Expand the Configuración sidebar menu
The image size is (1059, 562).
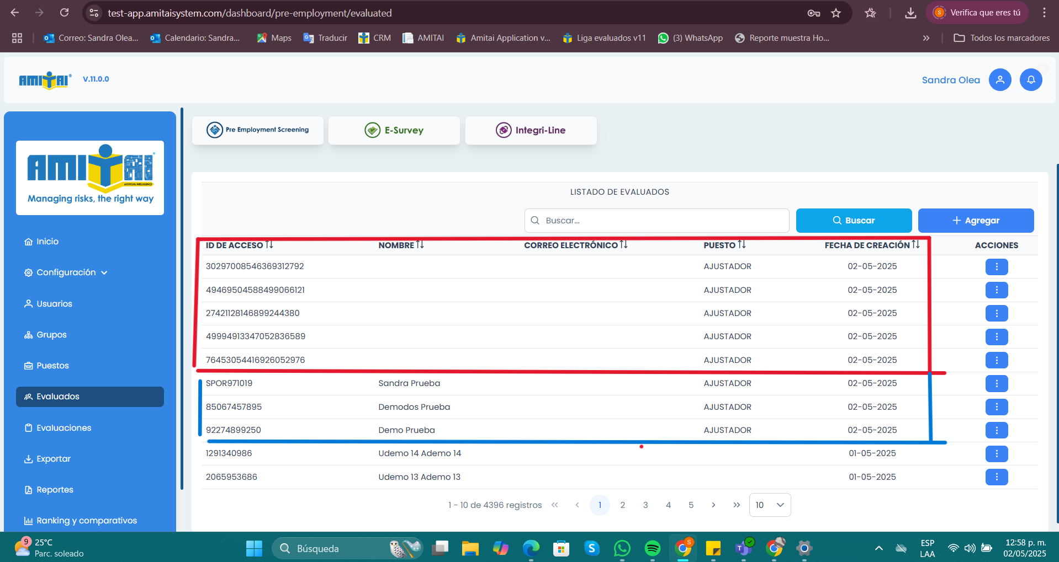(66, 272)
